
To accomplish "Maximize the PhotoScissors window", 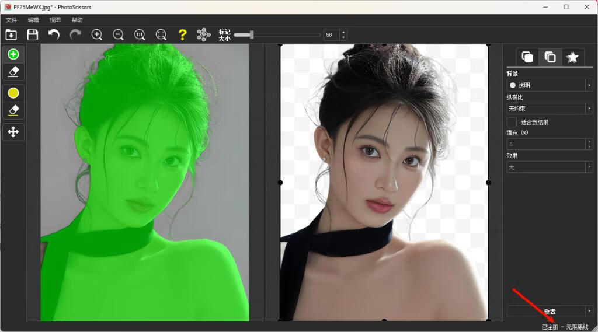I will click(x=566, y=7).
